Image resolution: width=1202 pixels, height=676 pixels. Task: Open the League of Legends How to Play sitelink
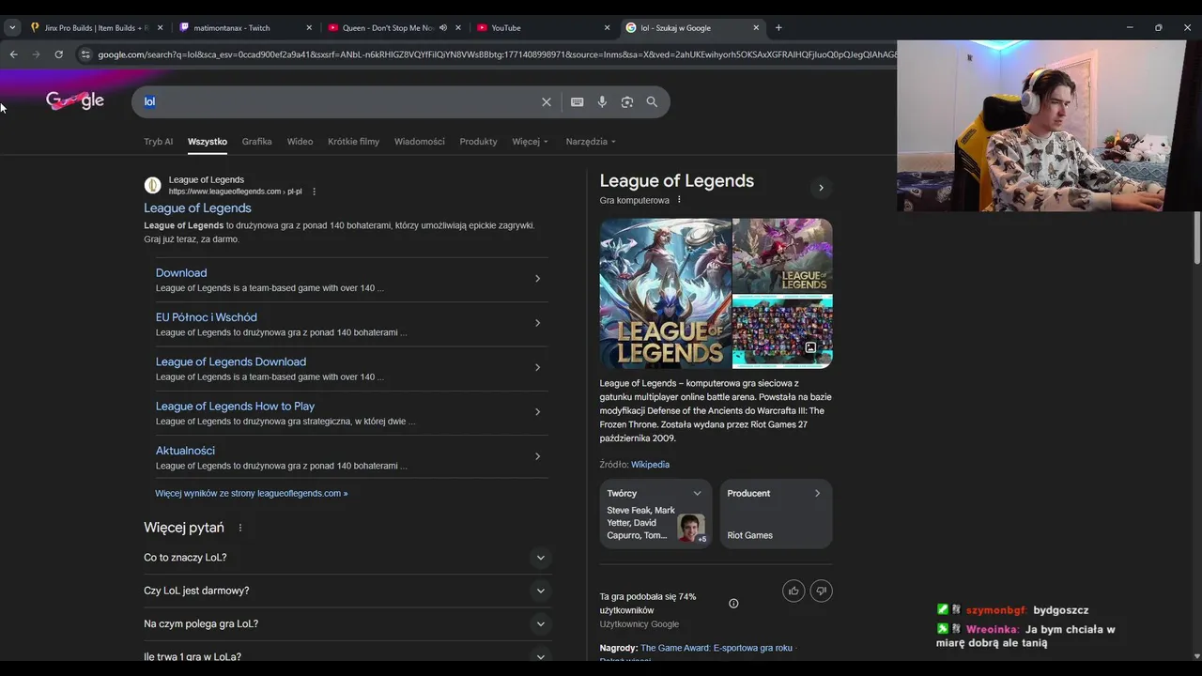pos(235,406)
